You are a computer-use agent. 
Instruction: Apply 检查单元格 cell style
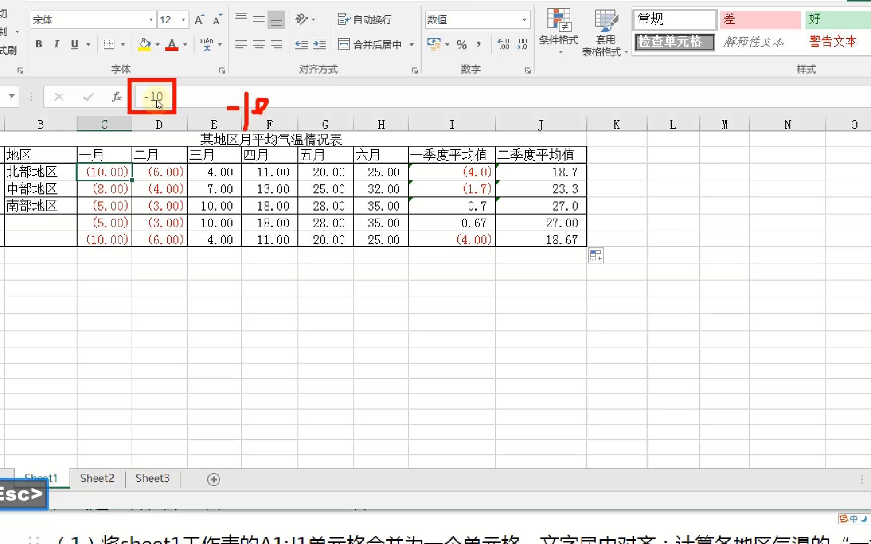(674, 42)
